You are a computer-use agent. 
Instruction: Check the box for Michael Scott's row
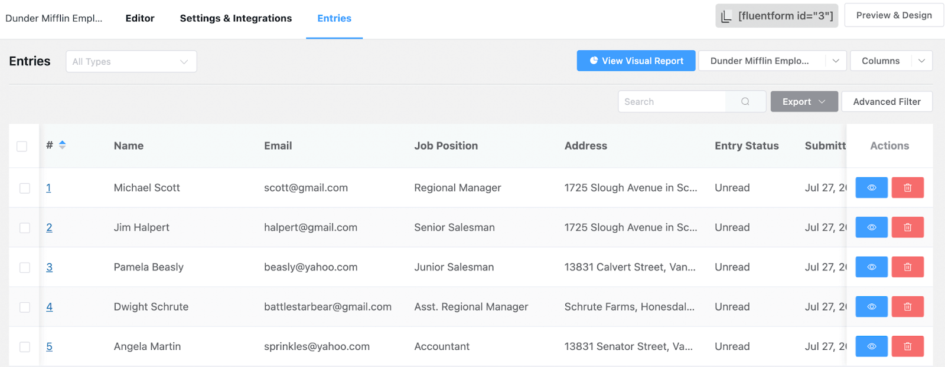(25, 188)
